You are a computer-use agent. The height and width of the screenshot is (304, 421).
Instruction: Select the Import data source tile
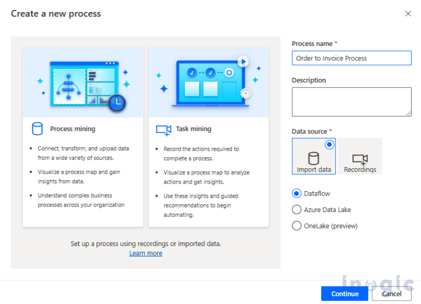314,156
